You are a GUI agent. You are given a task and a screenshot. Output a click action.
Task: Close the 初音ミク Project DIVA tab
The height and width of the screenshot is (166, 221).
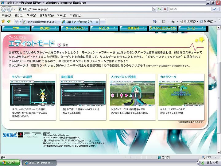click(x=97, y=22)
